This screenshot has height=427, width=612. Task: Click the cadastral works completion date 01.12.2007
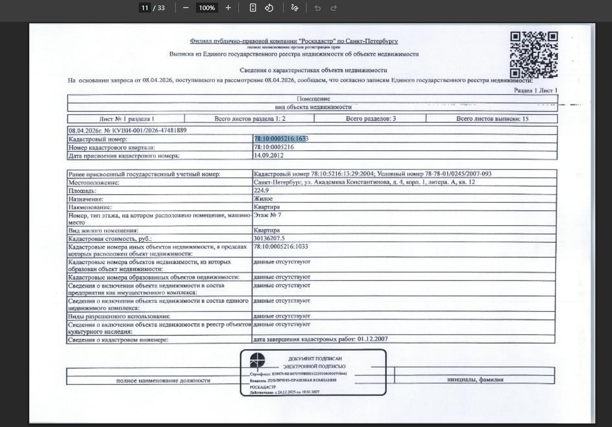tap(373, 339)
